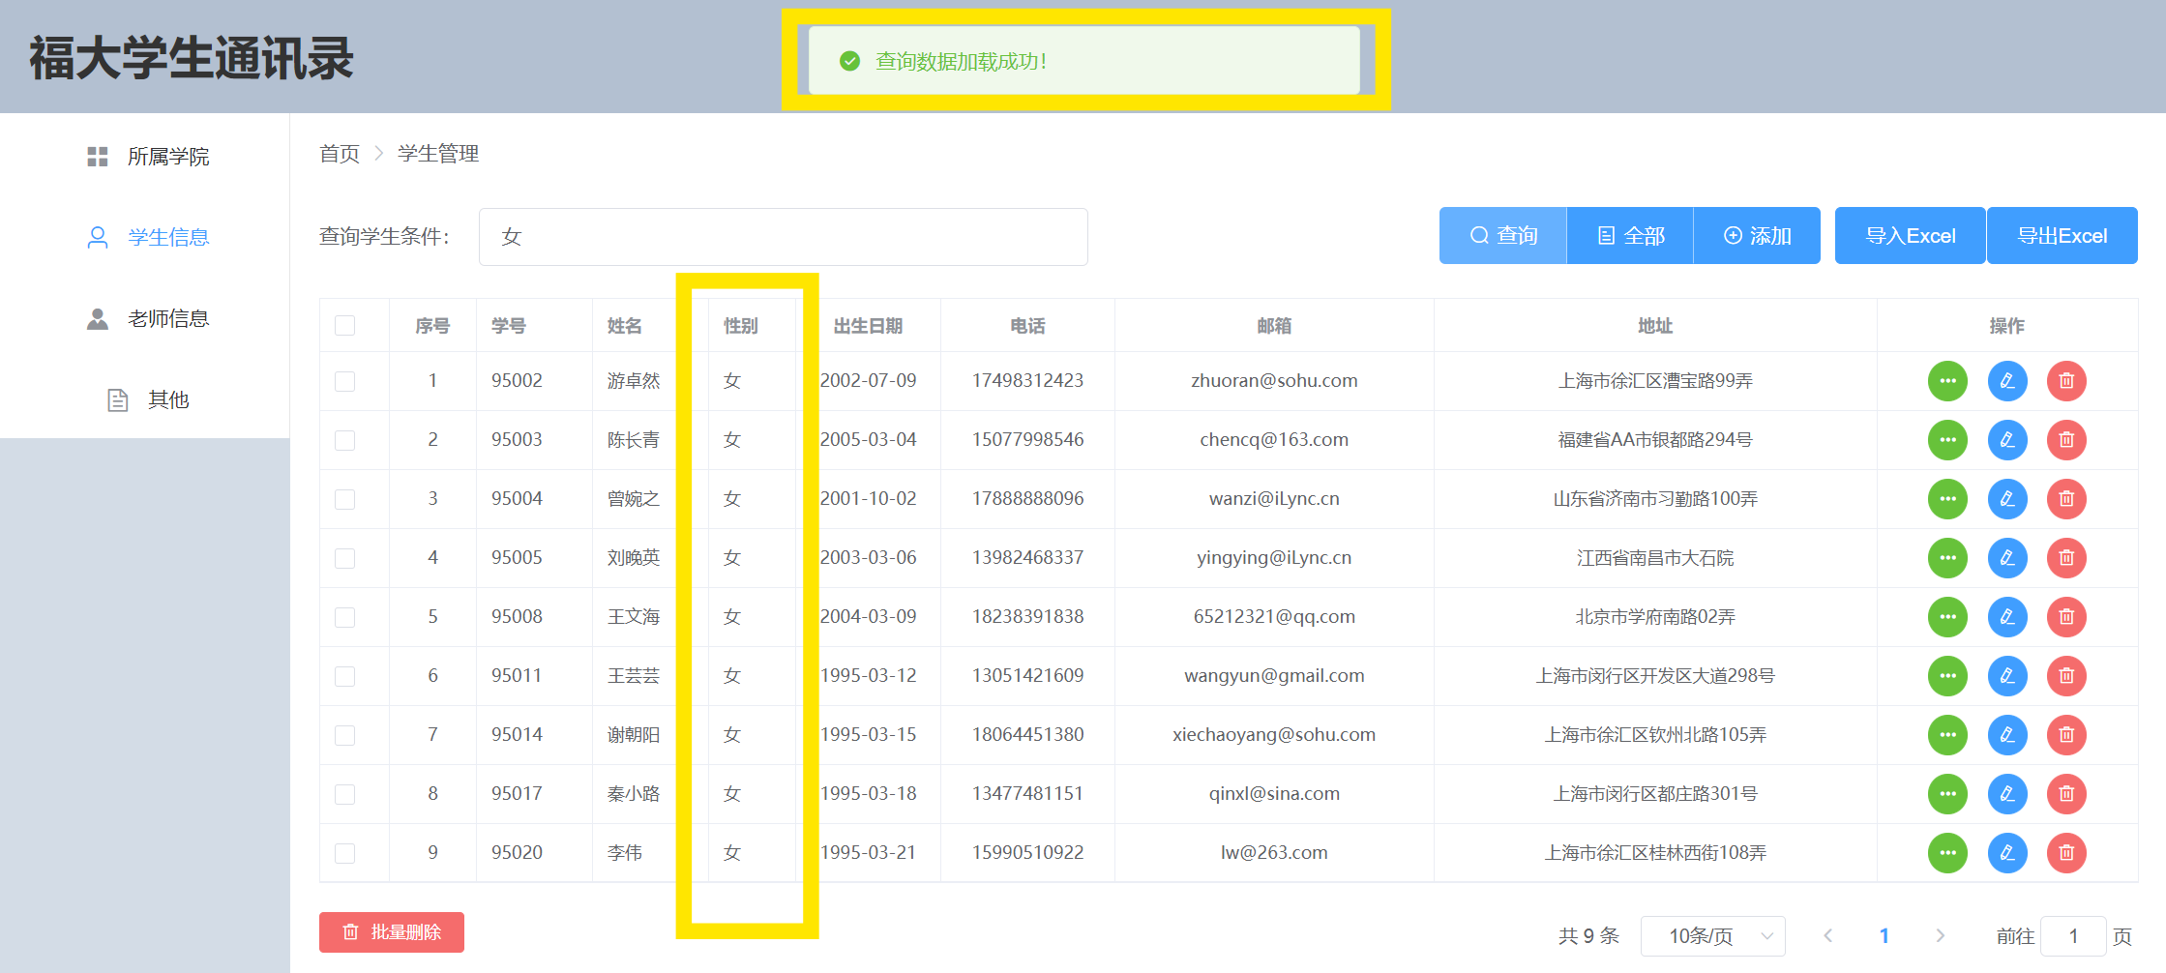Open the 10条/页 page size dropdown

click(x=1712, y=936)
